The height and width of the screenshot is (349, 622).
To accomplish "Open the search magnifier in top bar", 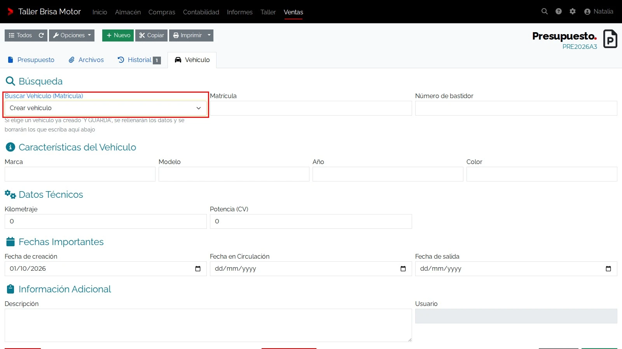I will click(x=545, y=12).
